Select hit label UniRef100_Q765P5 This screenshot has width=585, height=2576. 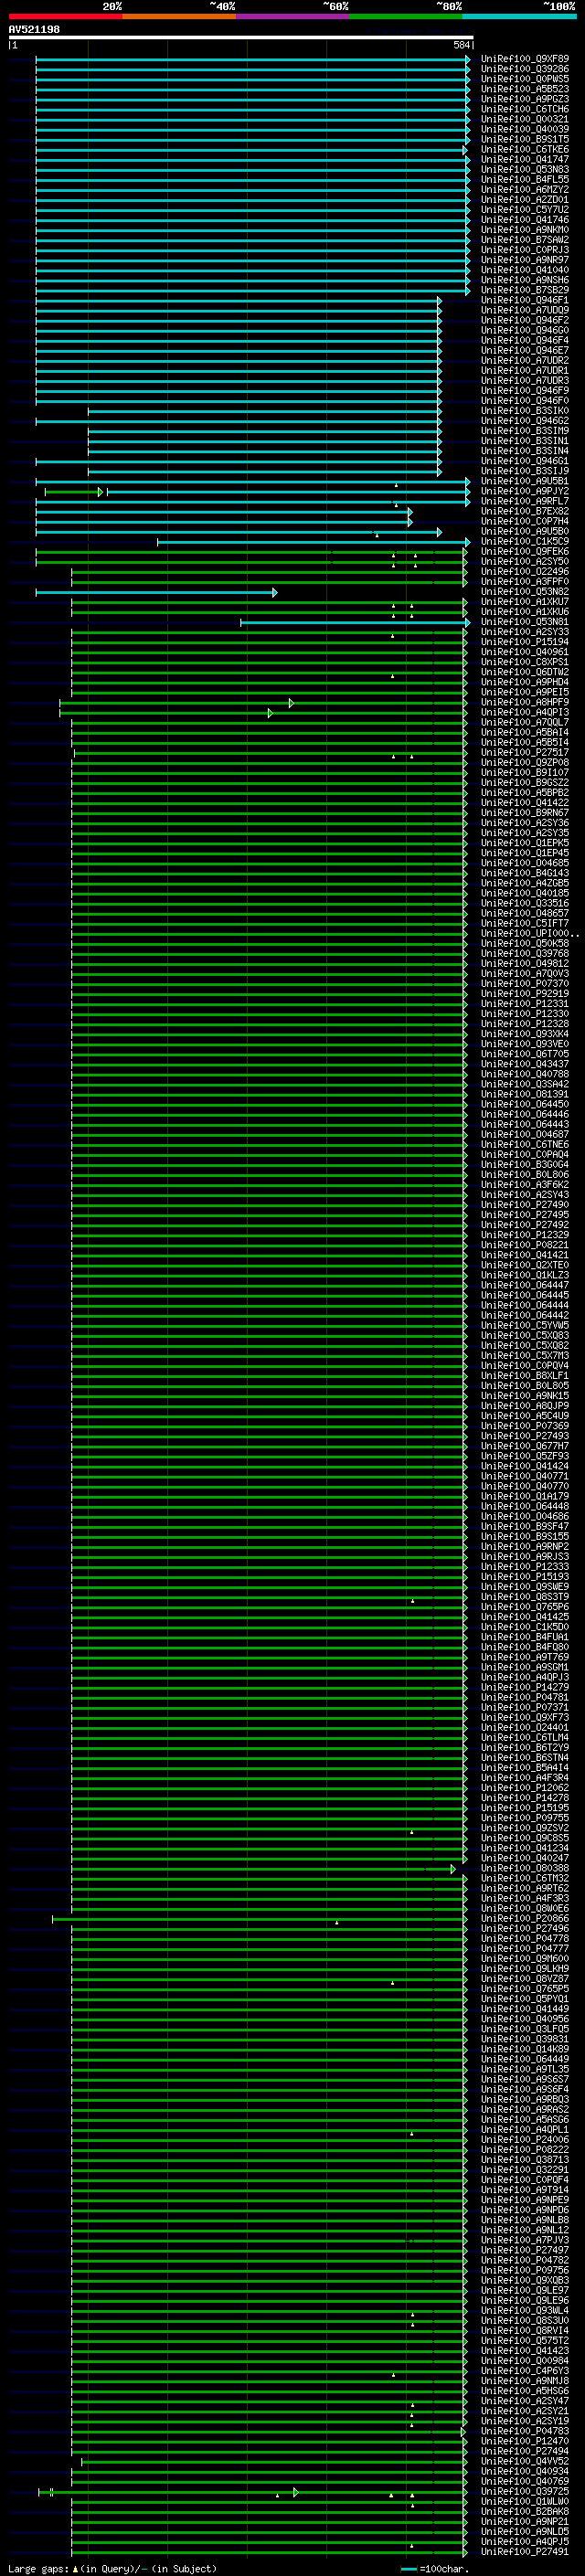pos(524,1989)
